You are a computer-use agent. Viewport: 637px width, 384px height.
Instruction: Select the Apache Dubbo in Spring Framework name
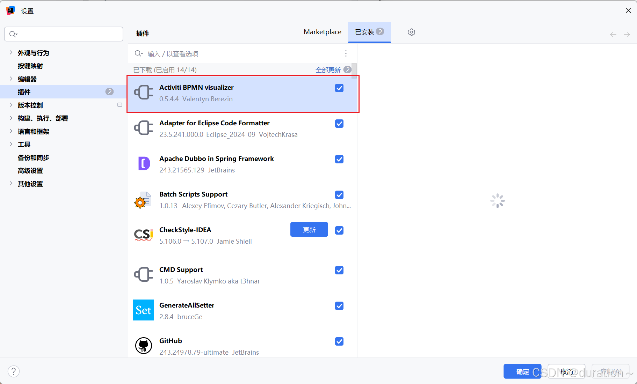pos(217,158)
